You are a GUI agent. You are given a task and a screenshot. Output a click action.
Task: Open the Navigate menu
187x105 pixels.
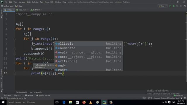22,2
